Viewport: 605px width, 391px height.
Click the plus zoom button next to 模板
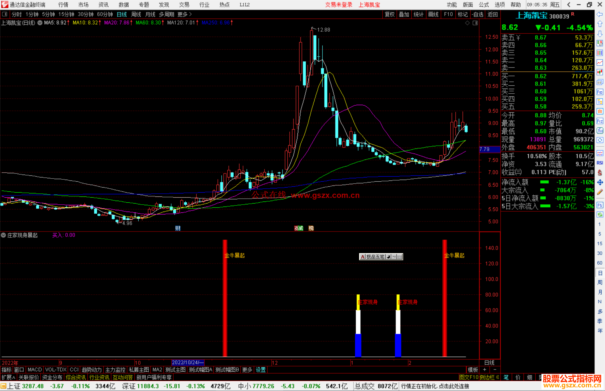[485, 370]
